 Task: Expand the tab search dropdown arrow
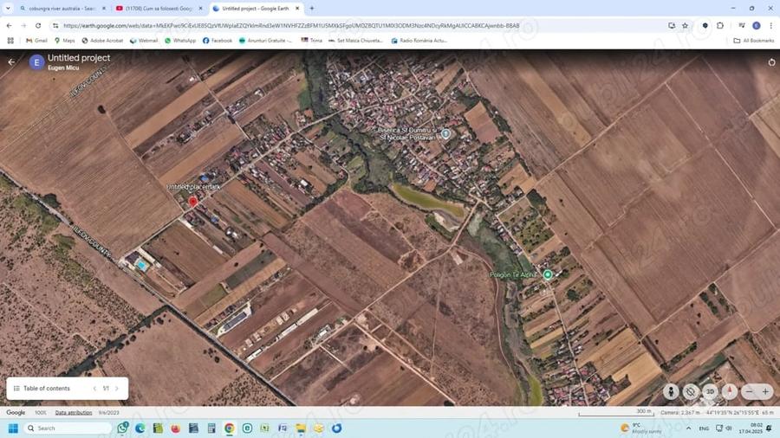click(x=8, y=9)
